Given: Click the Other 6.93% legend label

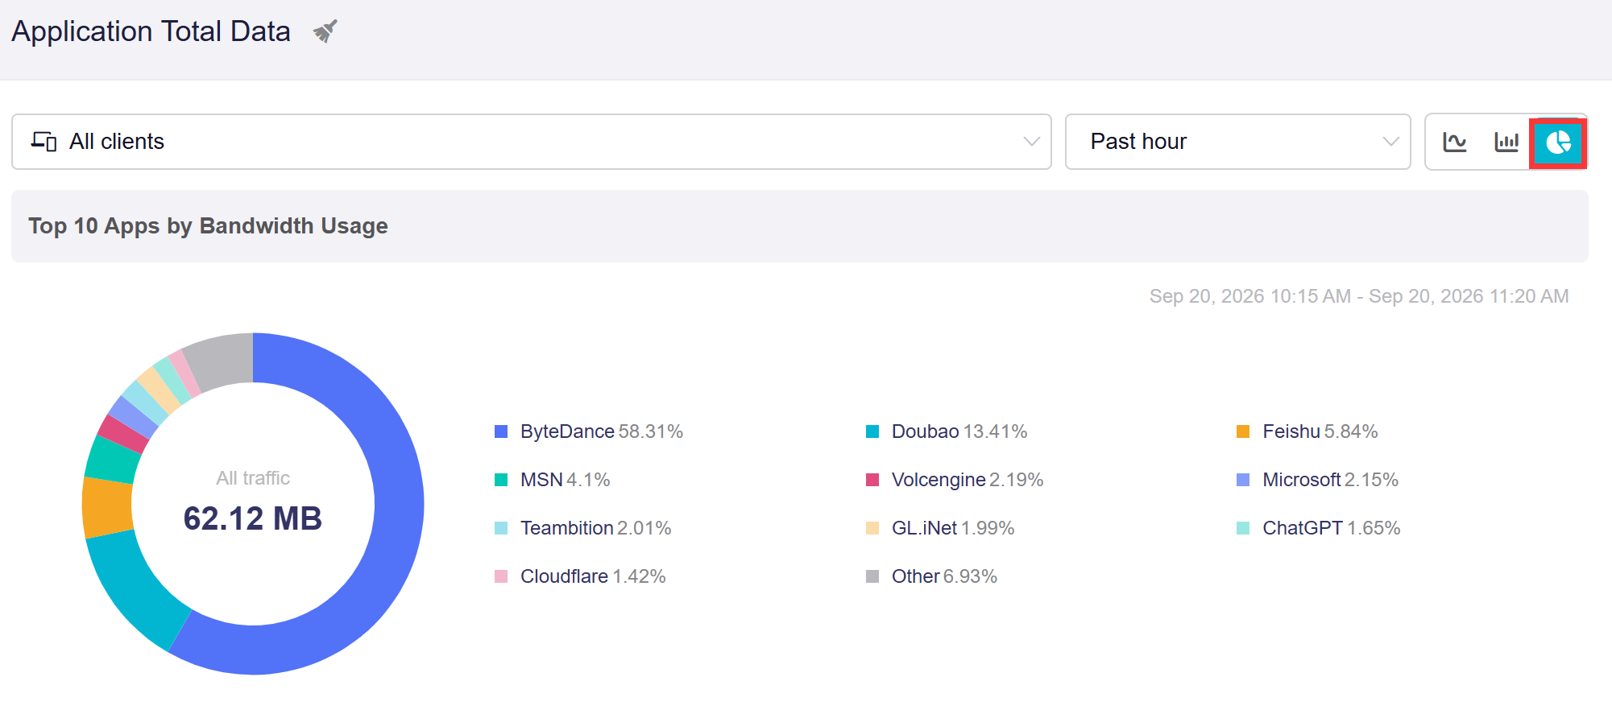Looking at the screenshot, I should [x=944, y=576].
